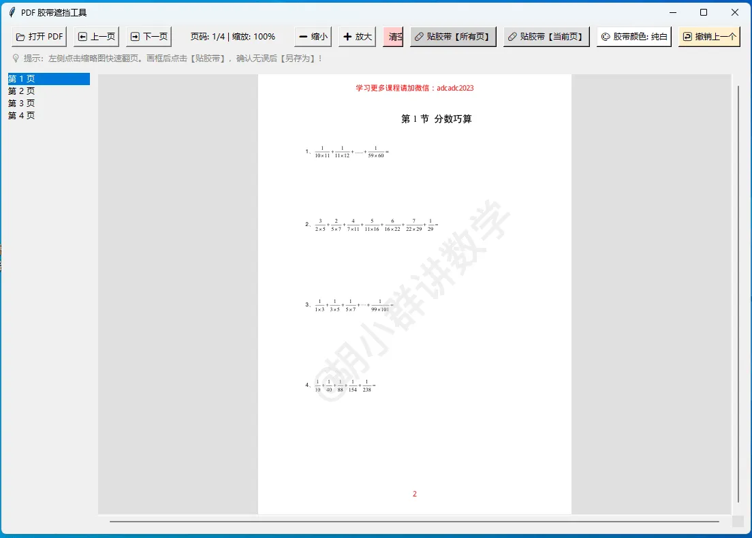752x538 pixels.
Task: Click the horizontal scrollbar below PDF view
Action: pos(414,521)
